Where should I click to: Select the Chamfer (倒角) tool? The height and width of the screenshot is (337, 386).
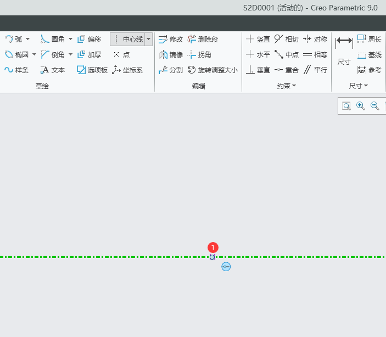click(53, 54)
